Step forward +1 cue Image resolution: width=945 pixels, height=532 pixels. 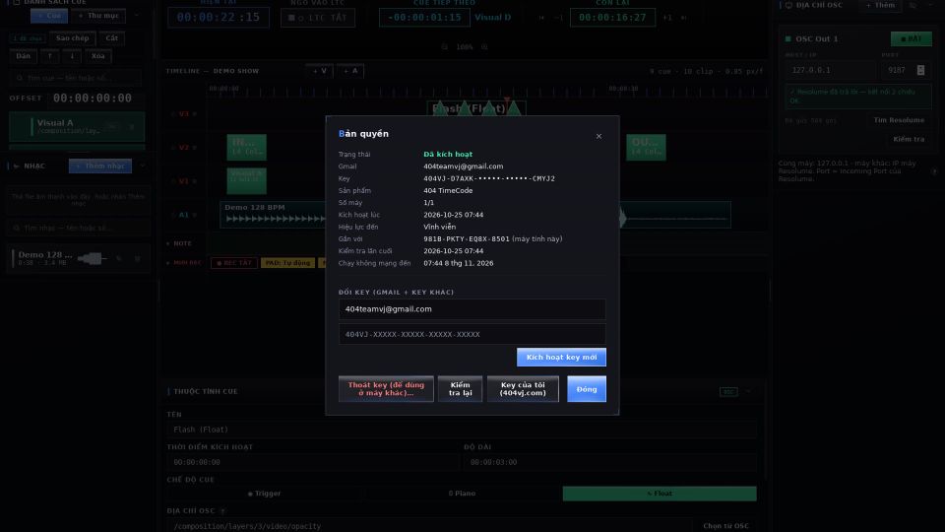(x=667, y=18)
